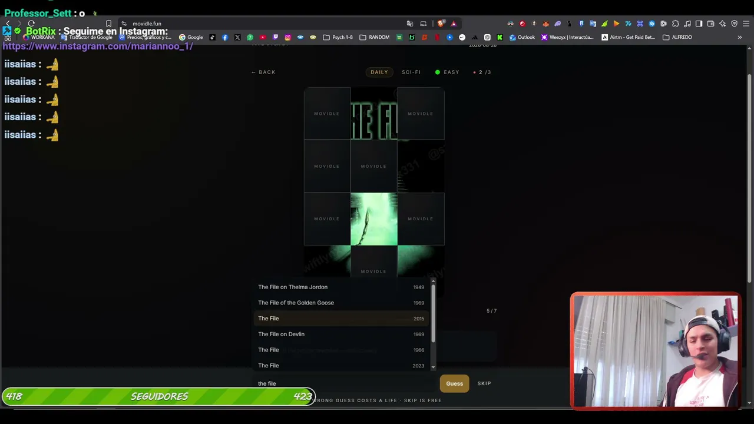Open the Brave Wallet icon
Viewport: 754px width, 424px height.
[x=711, y=24]
